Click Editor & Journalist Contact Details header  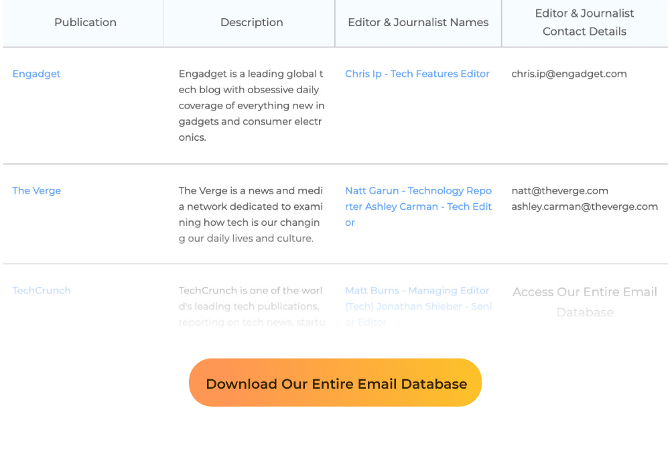point(584,22)
